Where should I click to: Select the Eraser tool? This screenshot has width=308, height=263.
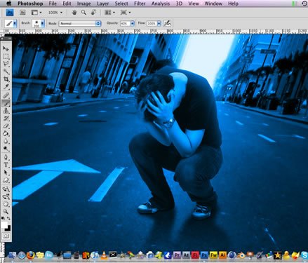click(x=6, y=126)
